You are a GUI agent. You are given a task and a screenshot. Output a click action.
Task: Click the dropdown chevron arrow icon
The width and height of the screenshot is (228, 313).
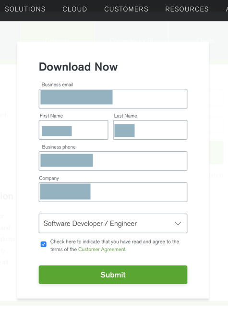point(178,223)
